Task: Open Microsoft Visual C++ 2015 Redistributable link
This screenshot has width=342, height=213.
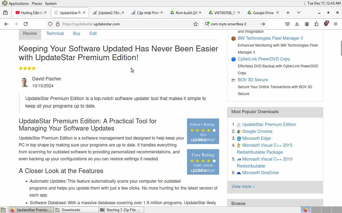Action: 265,149
